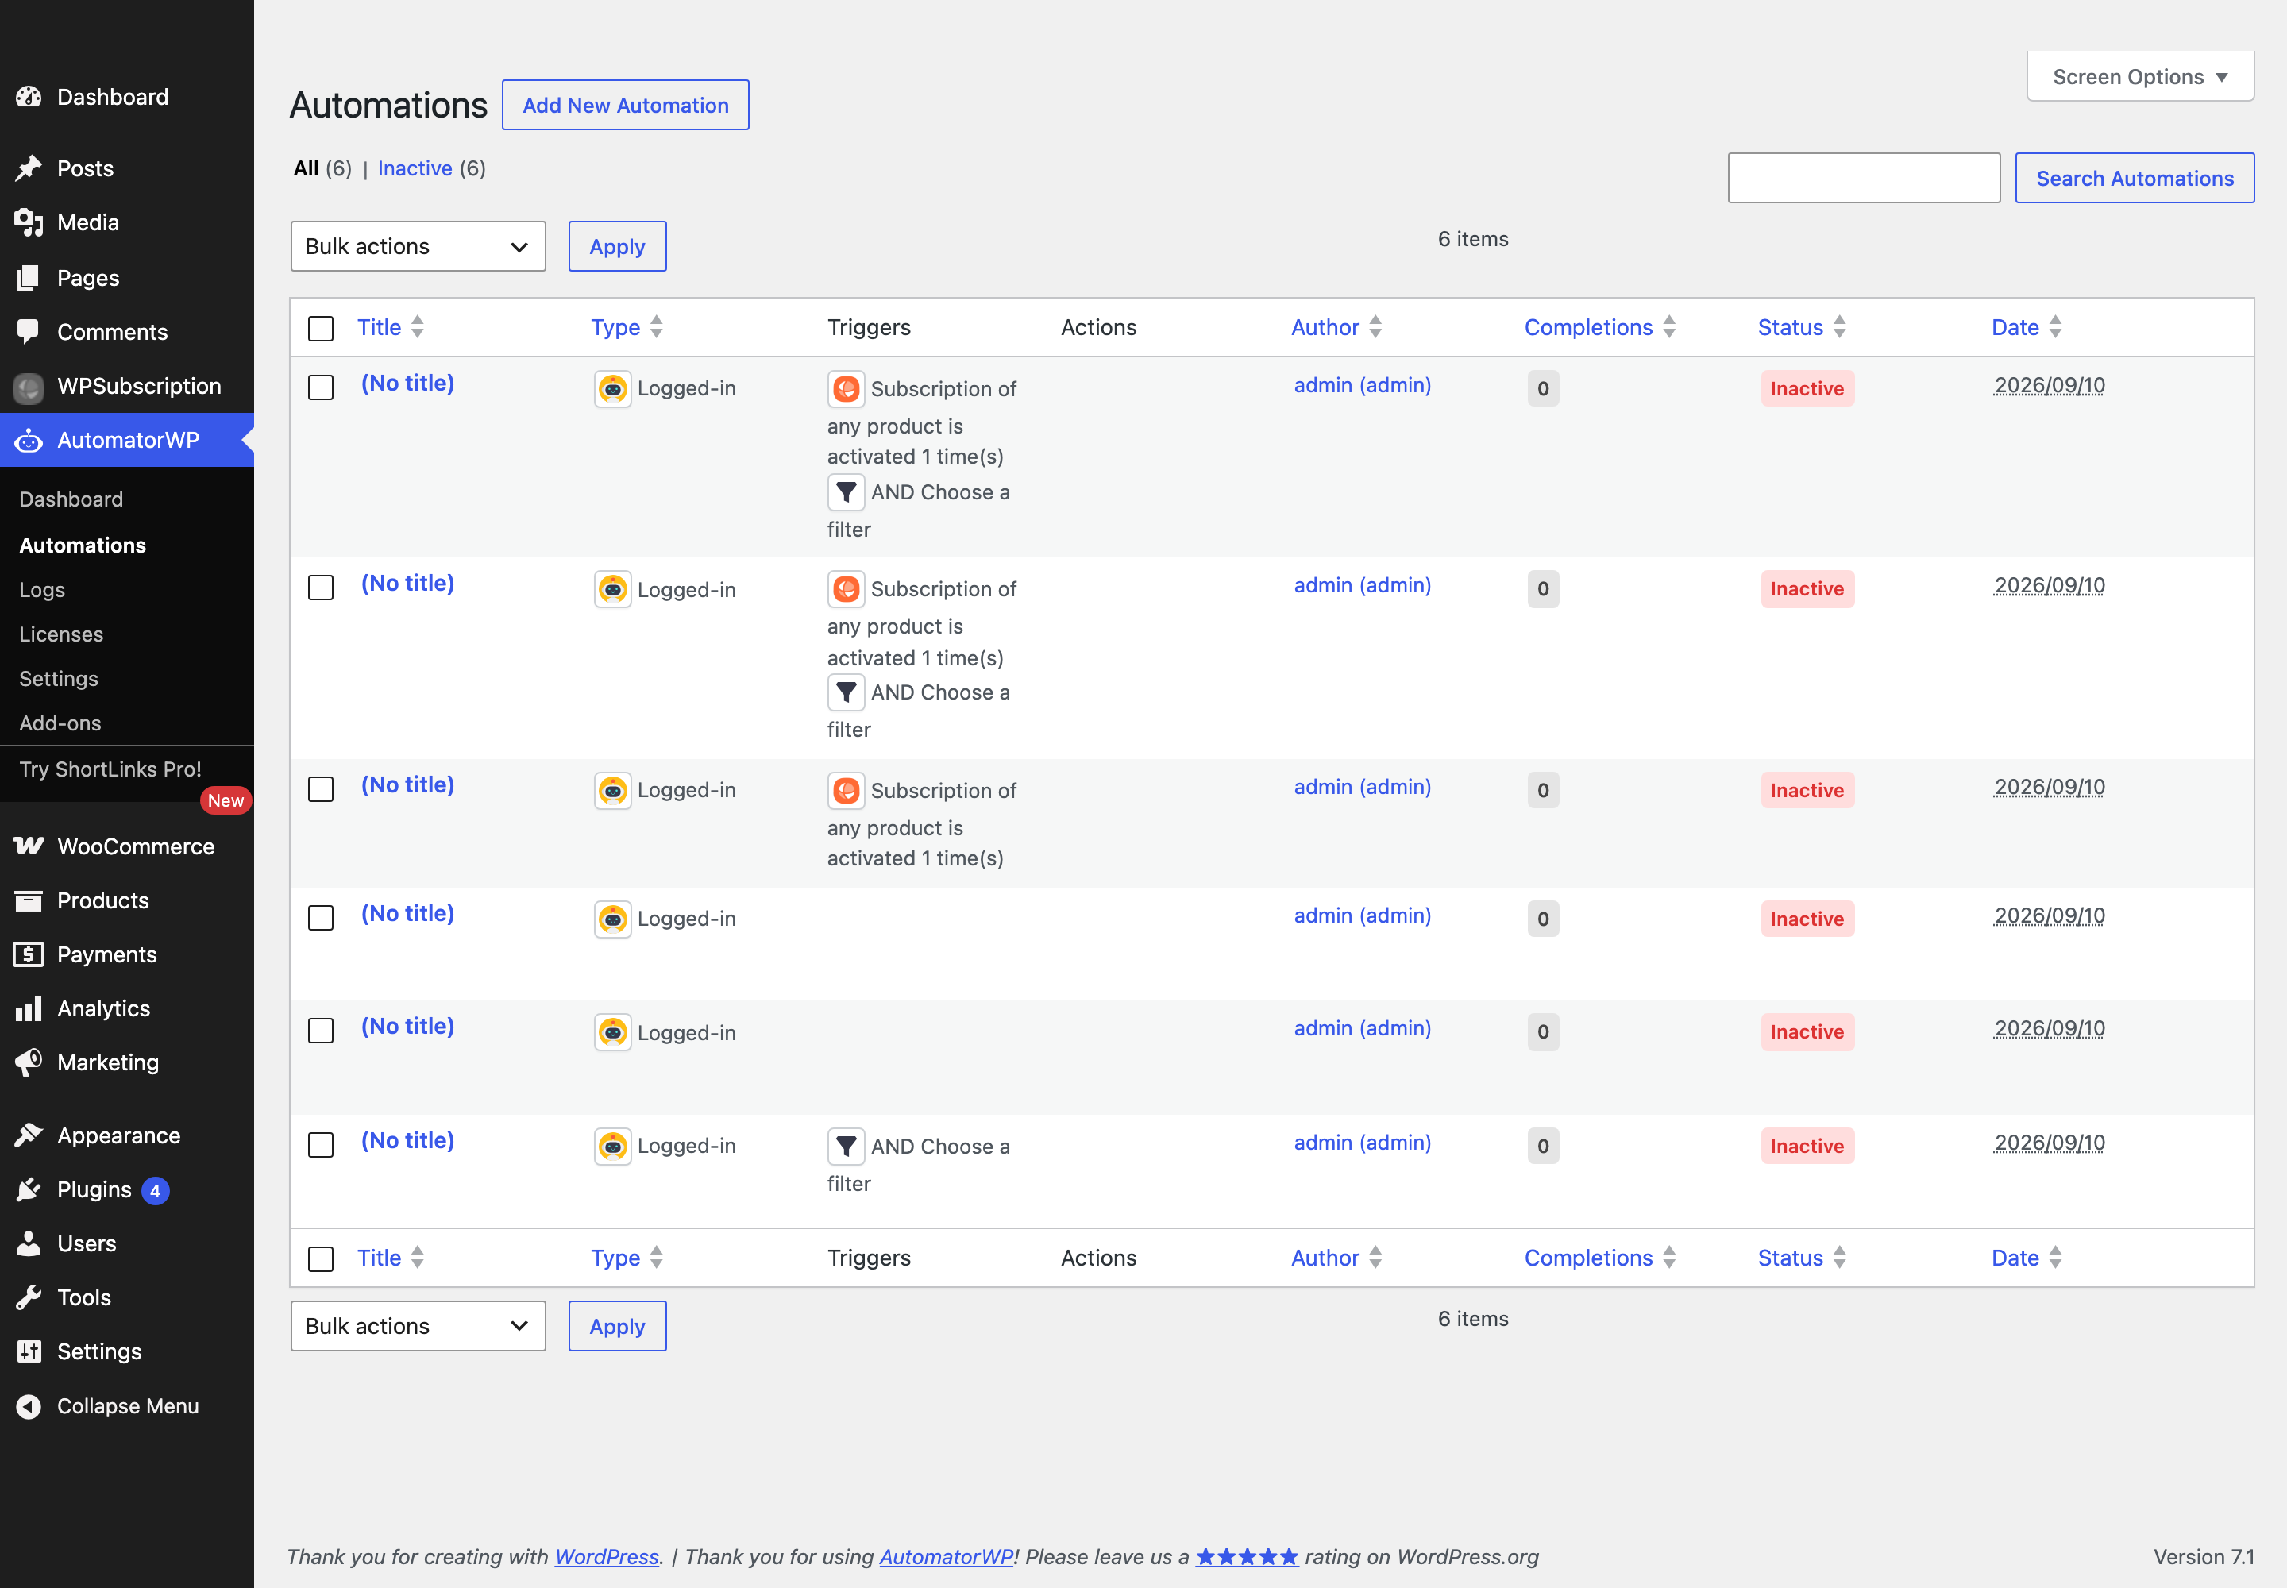This screenshot has height=1588, width=2287.
Task: Sort by Title in the footer row
Action: [x=390, y=1258]
